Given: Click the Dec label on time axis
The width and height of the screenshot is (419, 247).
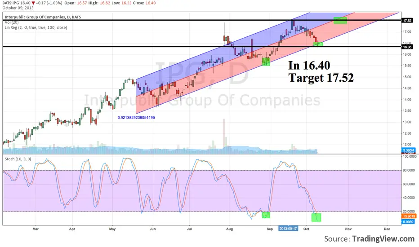Looking at the screenshot, I should point(387,229).
